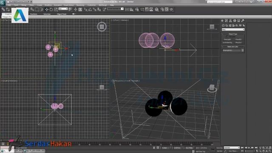This screenshot has height=153, width=272.
Task: Open Named Selection Sets dropdown
Action: (115, 8)
